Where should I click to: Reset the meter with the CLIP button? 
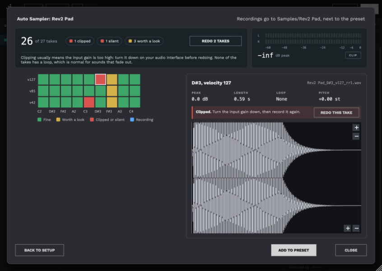pos(353,55)
